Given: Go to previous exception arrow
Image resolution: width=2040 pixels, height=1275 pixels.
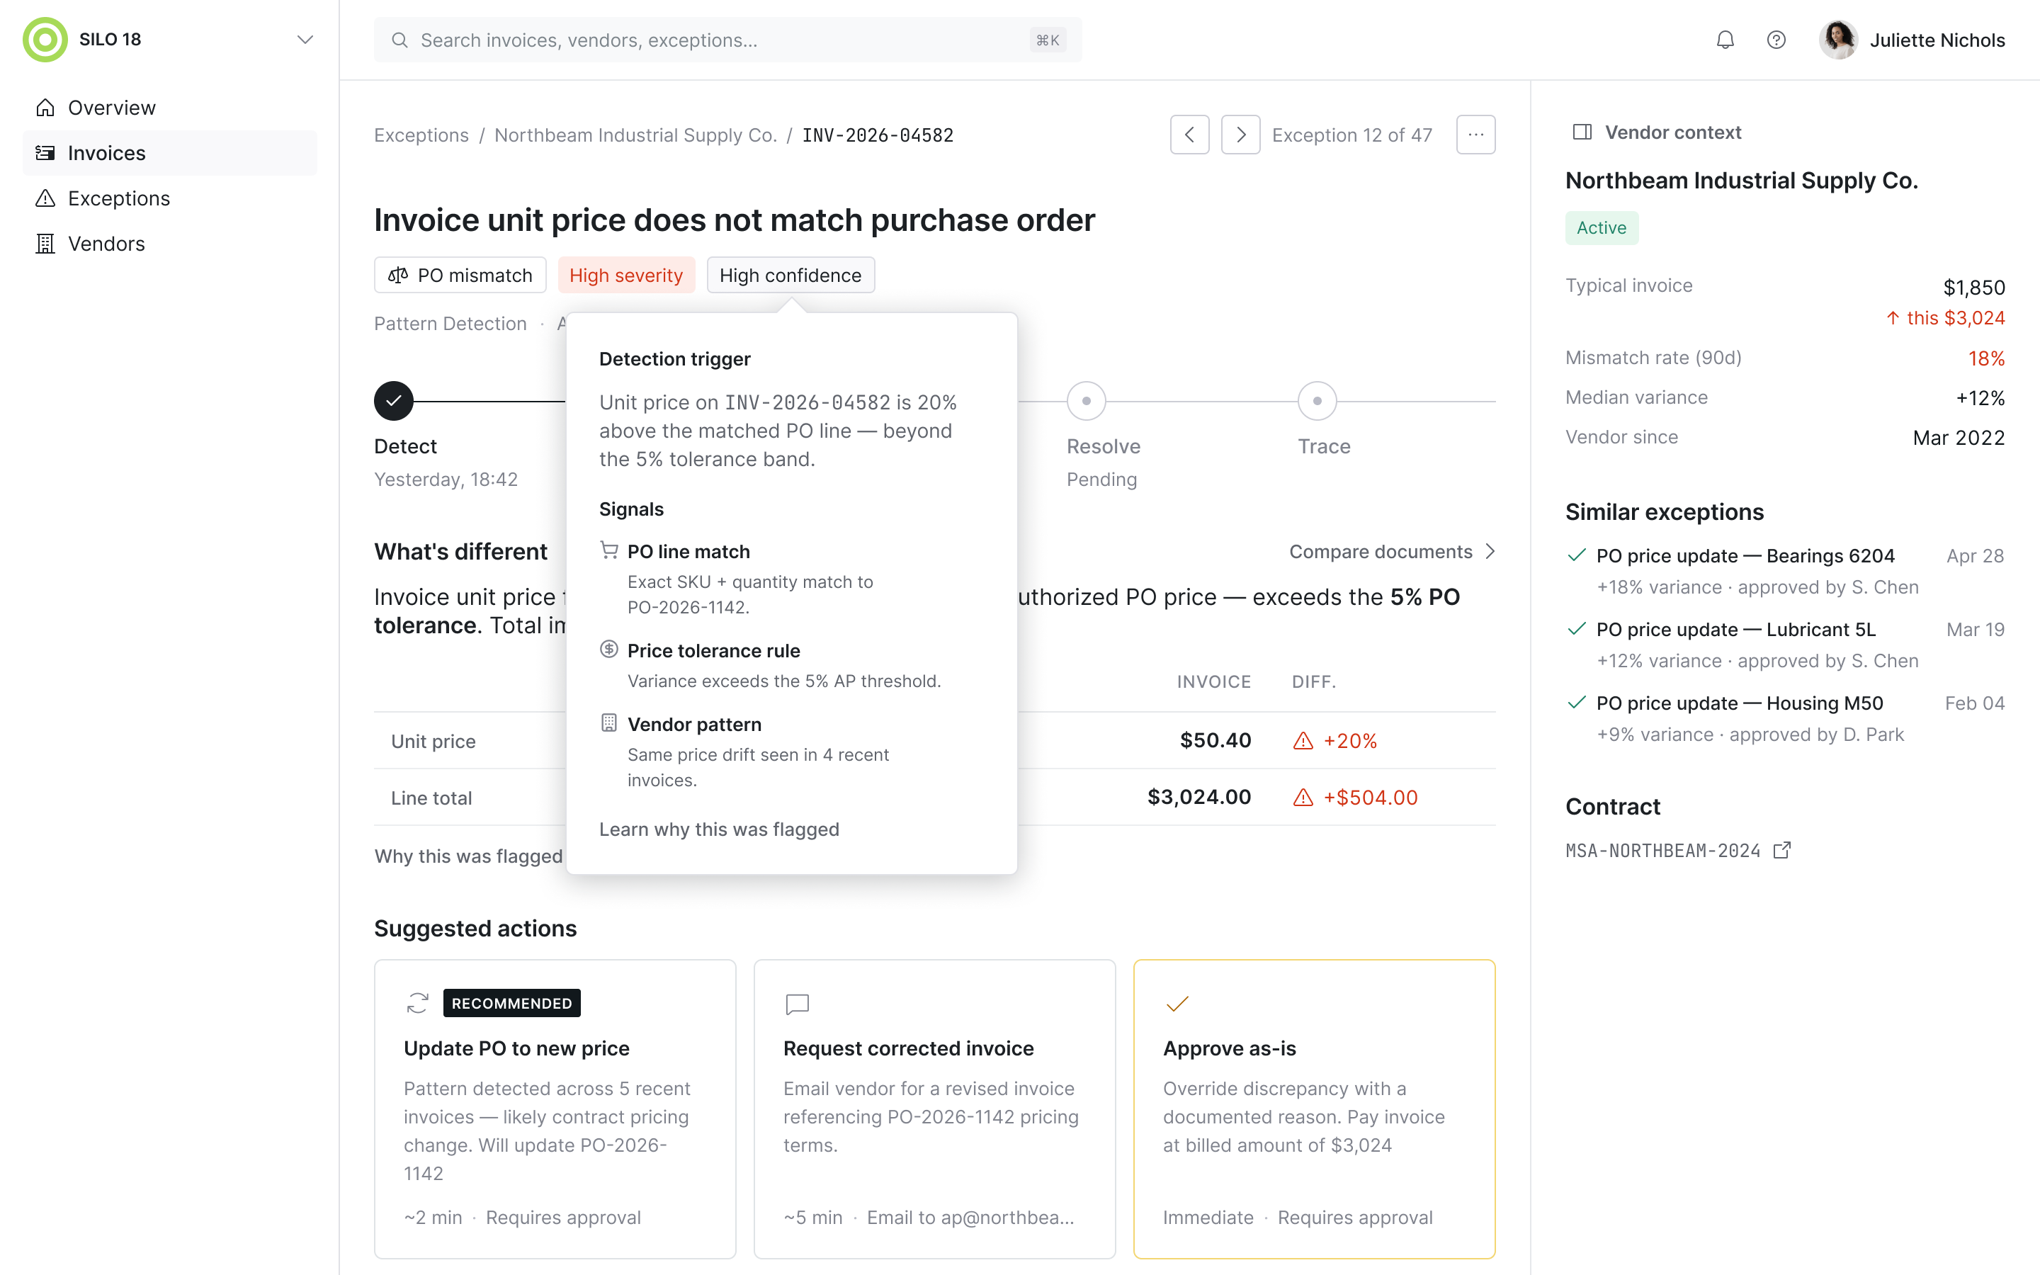Looking at the screenshot, I should pos(1189,135).
